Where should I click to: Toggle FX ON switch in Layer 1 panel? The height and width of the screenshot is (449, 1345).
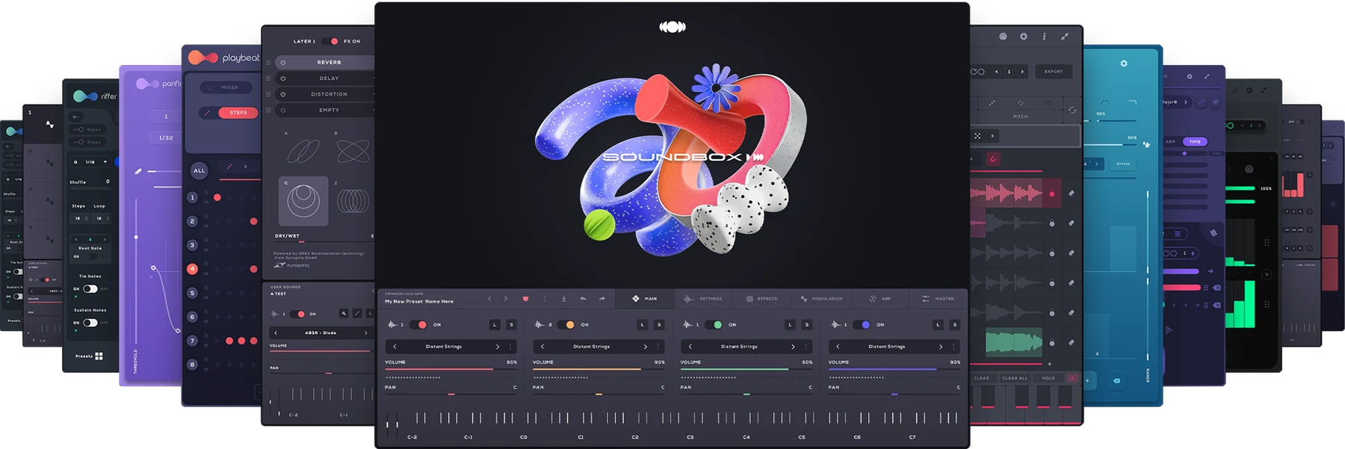(x=330, y=41)
